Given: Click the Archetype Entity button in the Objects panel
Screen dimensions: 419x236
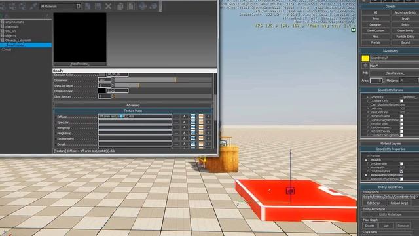Looking at the screenshot, I should click(x=405, y=12).
